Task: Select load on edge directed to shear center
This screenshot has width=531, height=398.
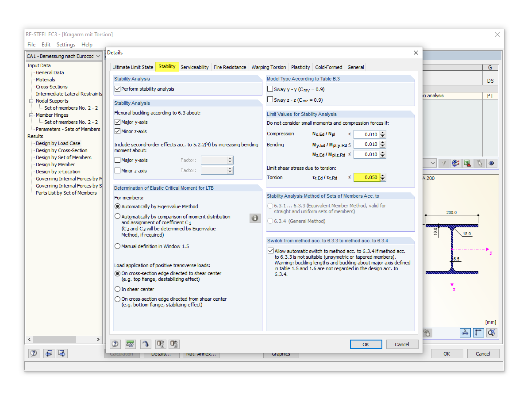Action: (117, 273)
